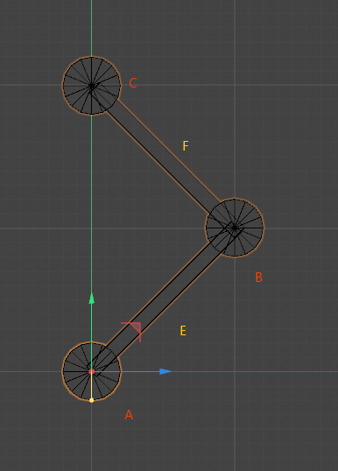Click the green vertical axis line

pyautogui.click(x=92, y=186)
